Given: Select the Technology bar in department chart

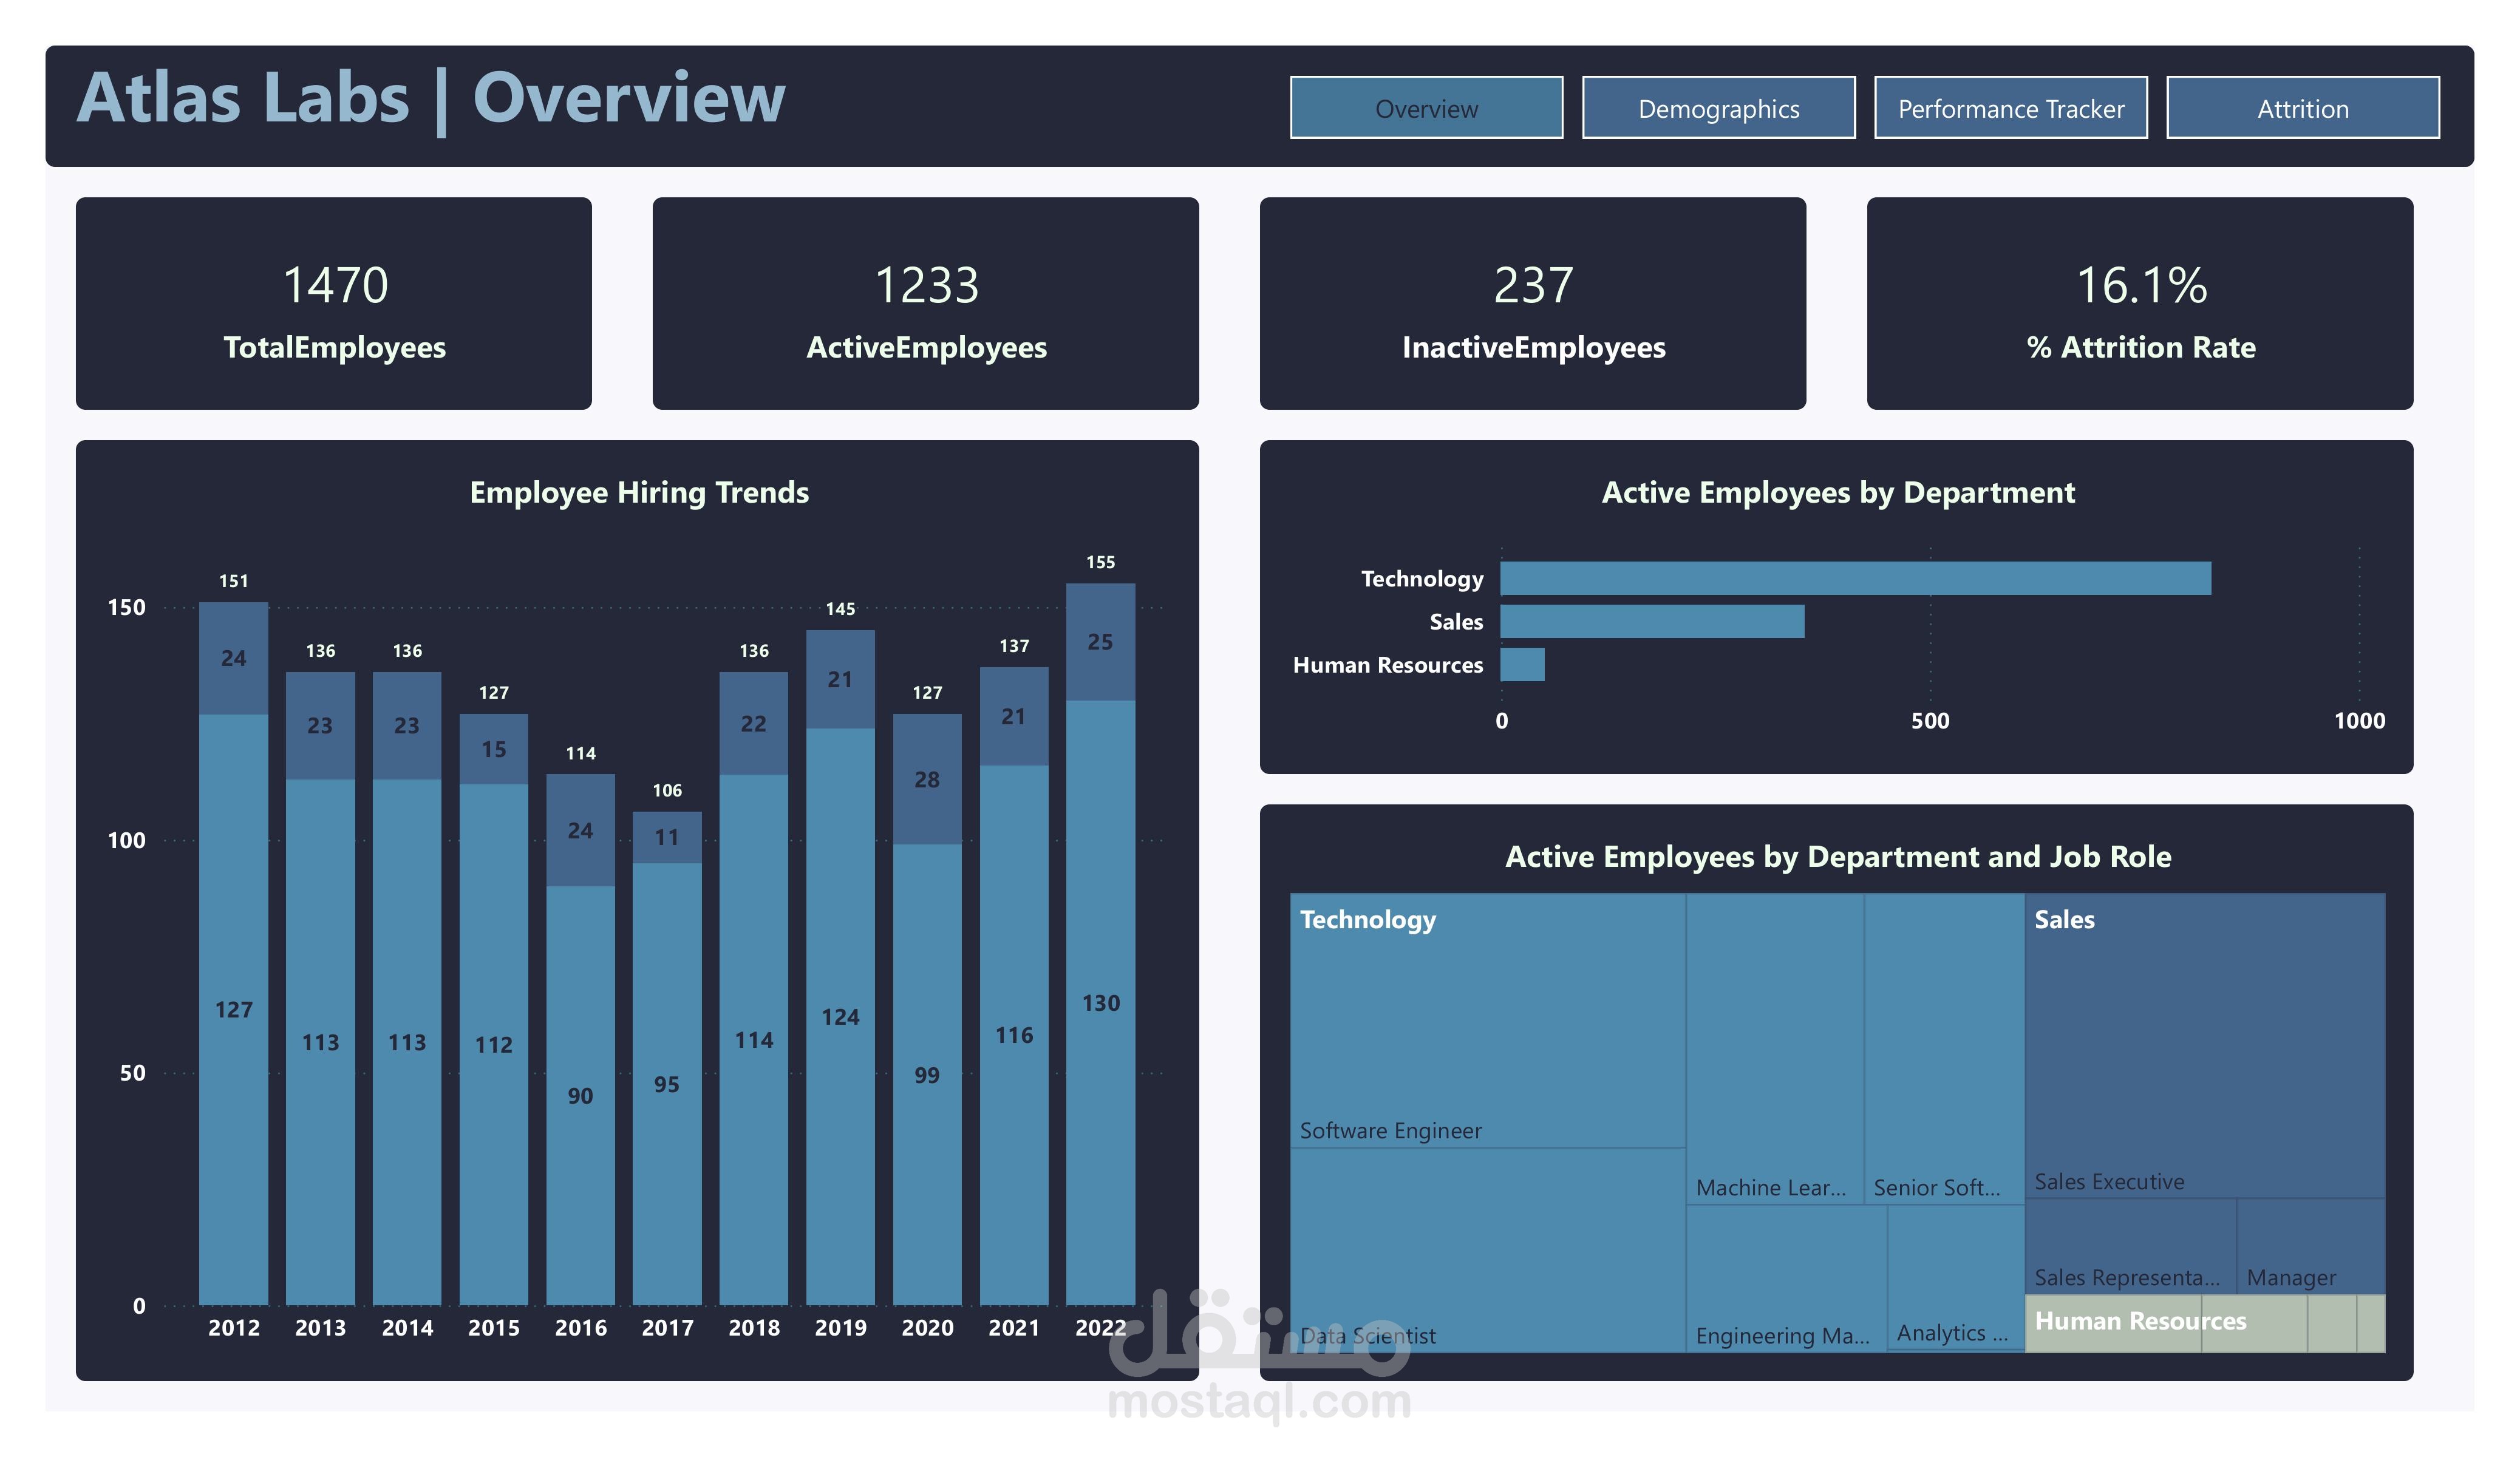Looking at the screenshot, I should click(x=1855, y=578).
